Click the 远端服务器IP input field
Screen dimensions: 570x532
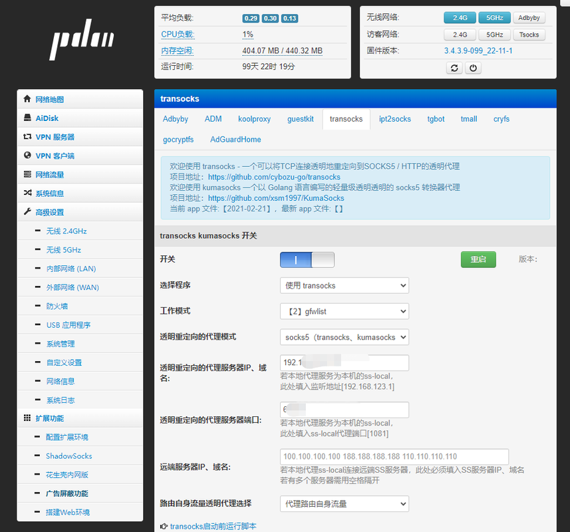click(x=394, y=456)
